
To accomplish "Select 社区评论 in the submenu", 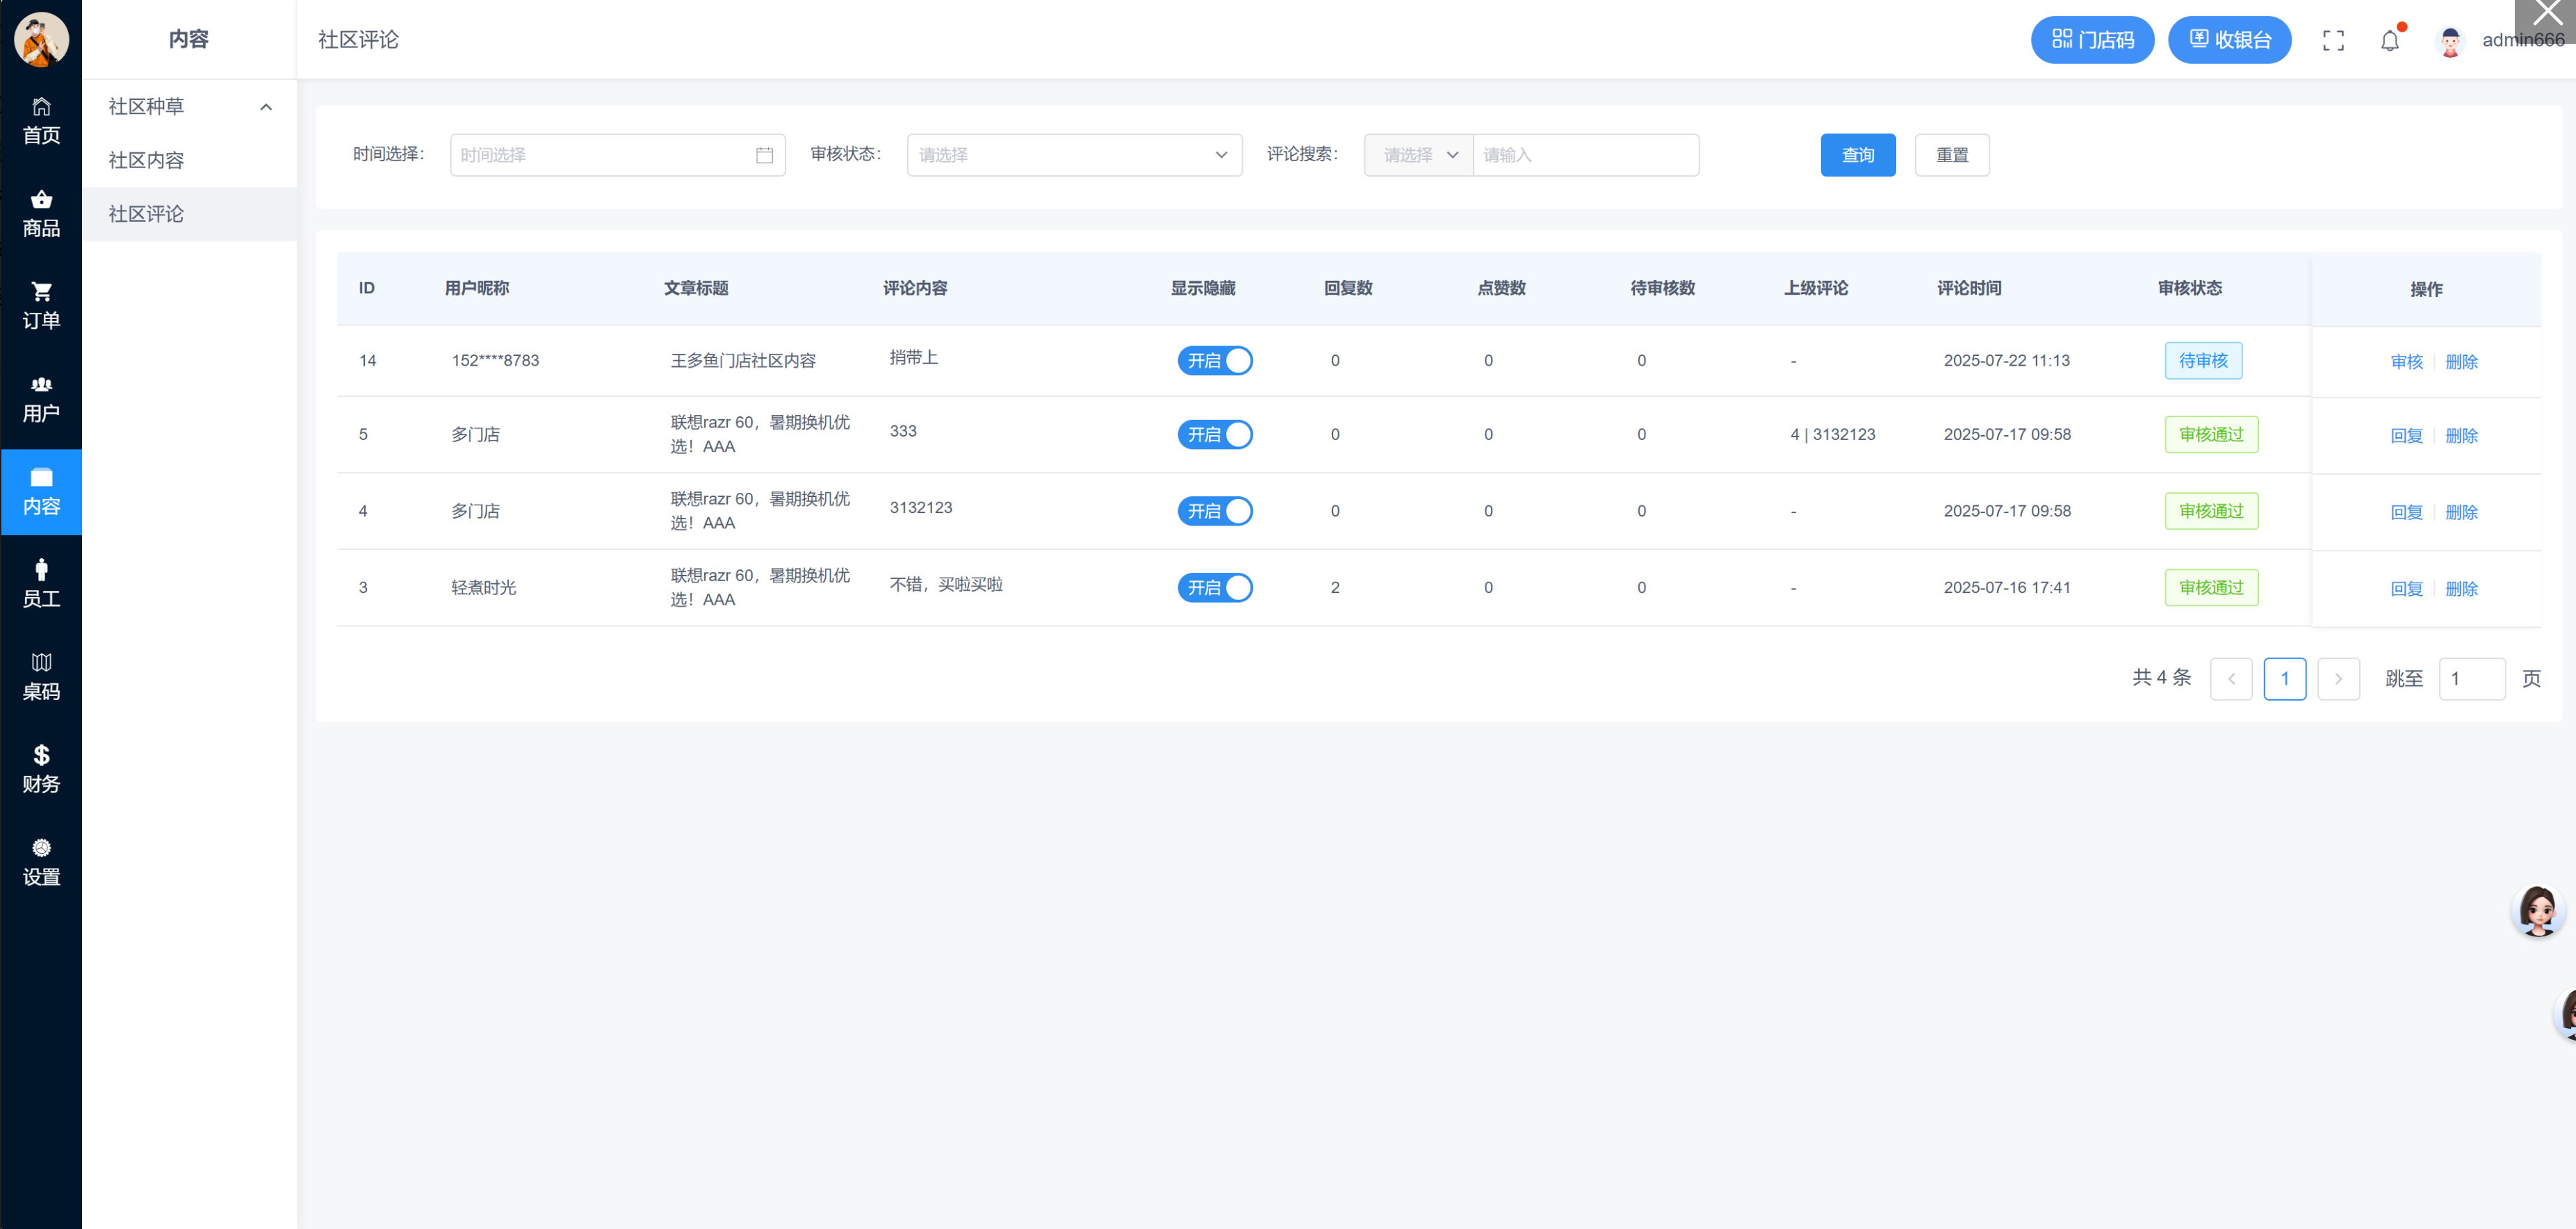I will click(146, 214).
